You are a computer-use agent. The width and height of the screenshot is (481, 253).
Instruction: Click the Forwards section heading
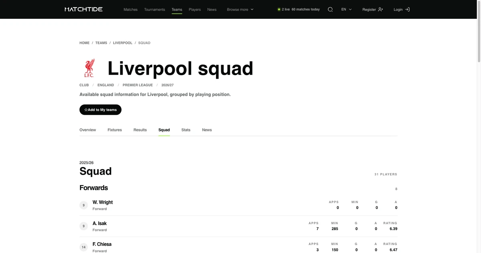point(93,187)
